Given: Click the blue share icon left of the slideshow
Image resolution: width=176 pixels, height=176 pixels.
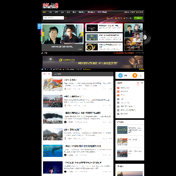Looking at the screenshot, I should pyautogui.click(x=40, y=26).
